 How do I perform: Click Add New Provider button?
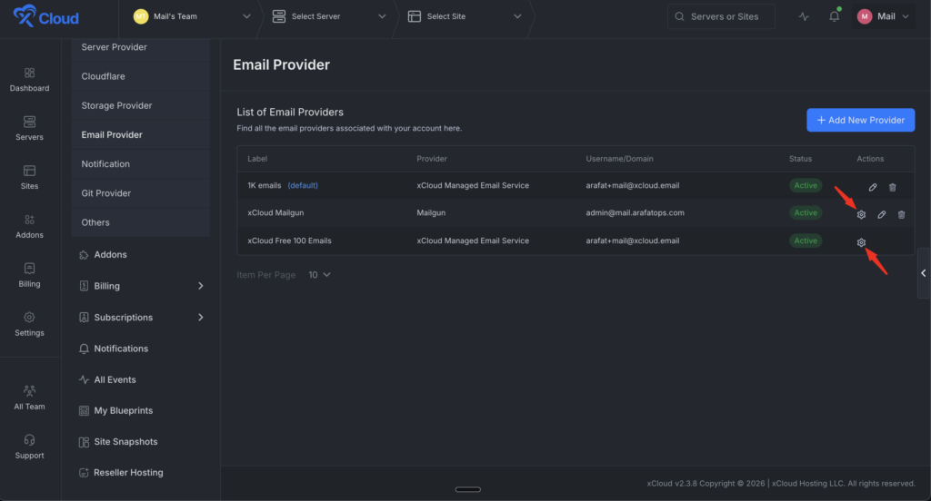tap(860, 120)
